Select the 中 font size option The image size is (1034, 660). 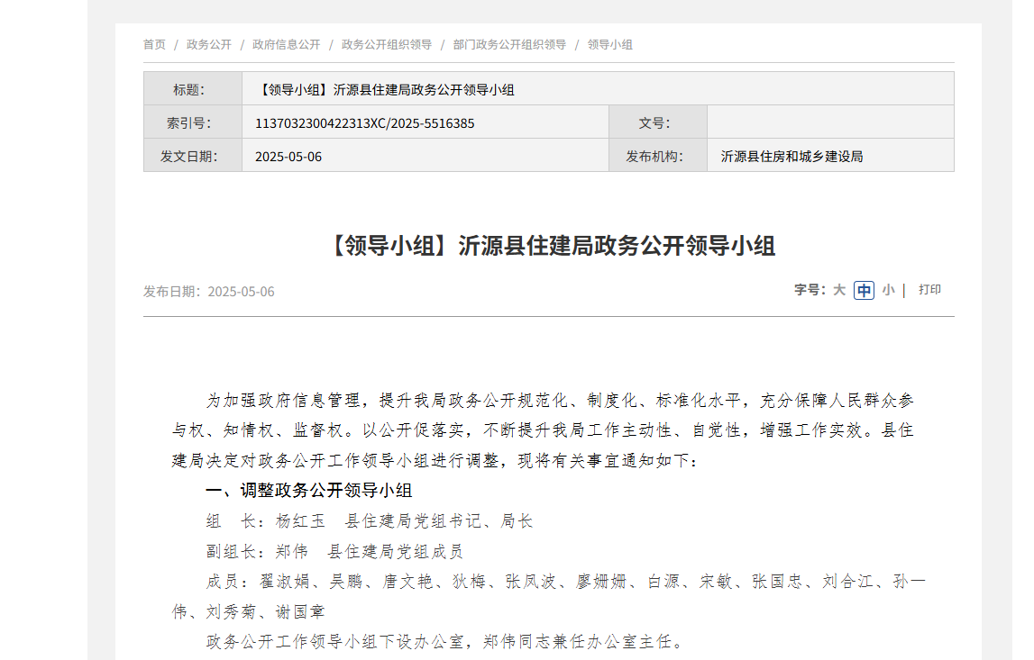864,290
